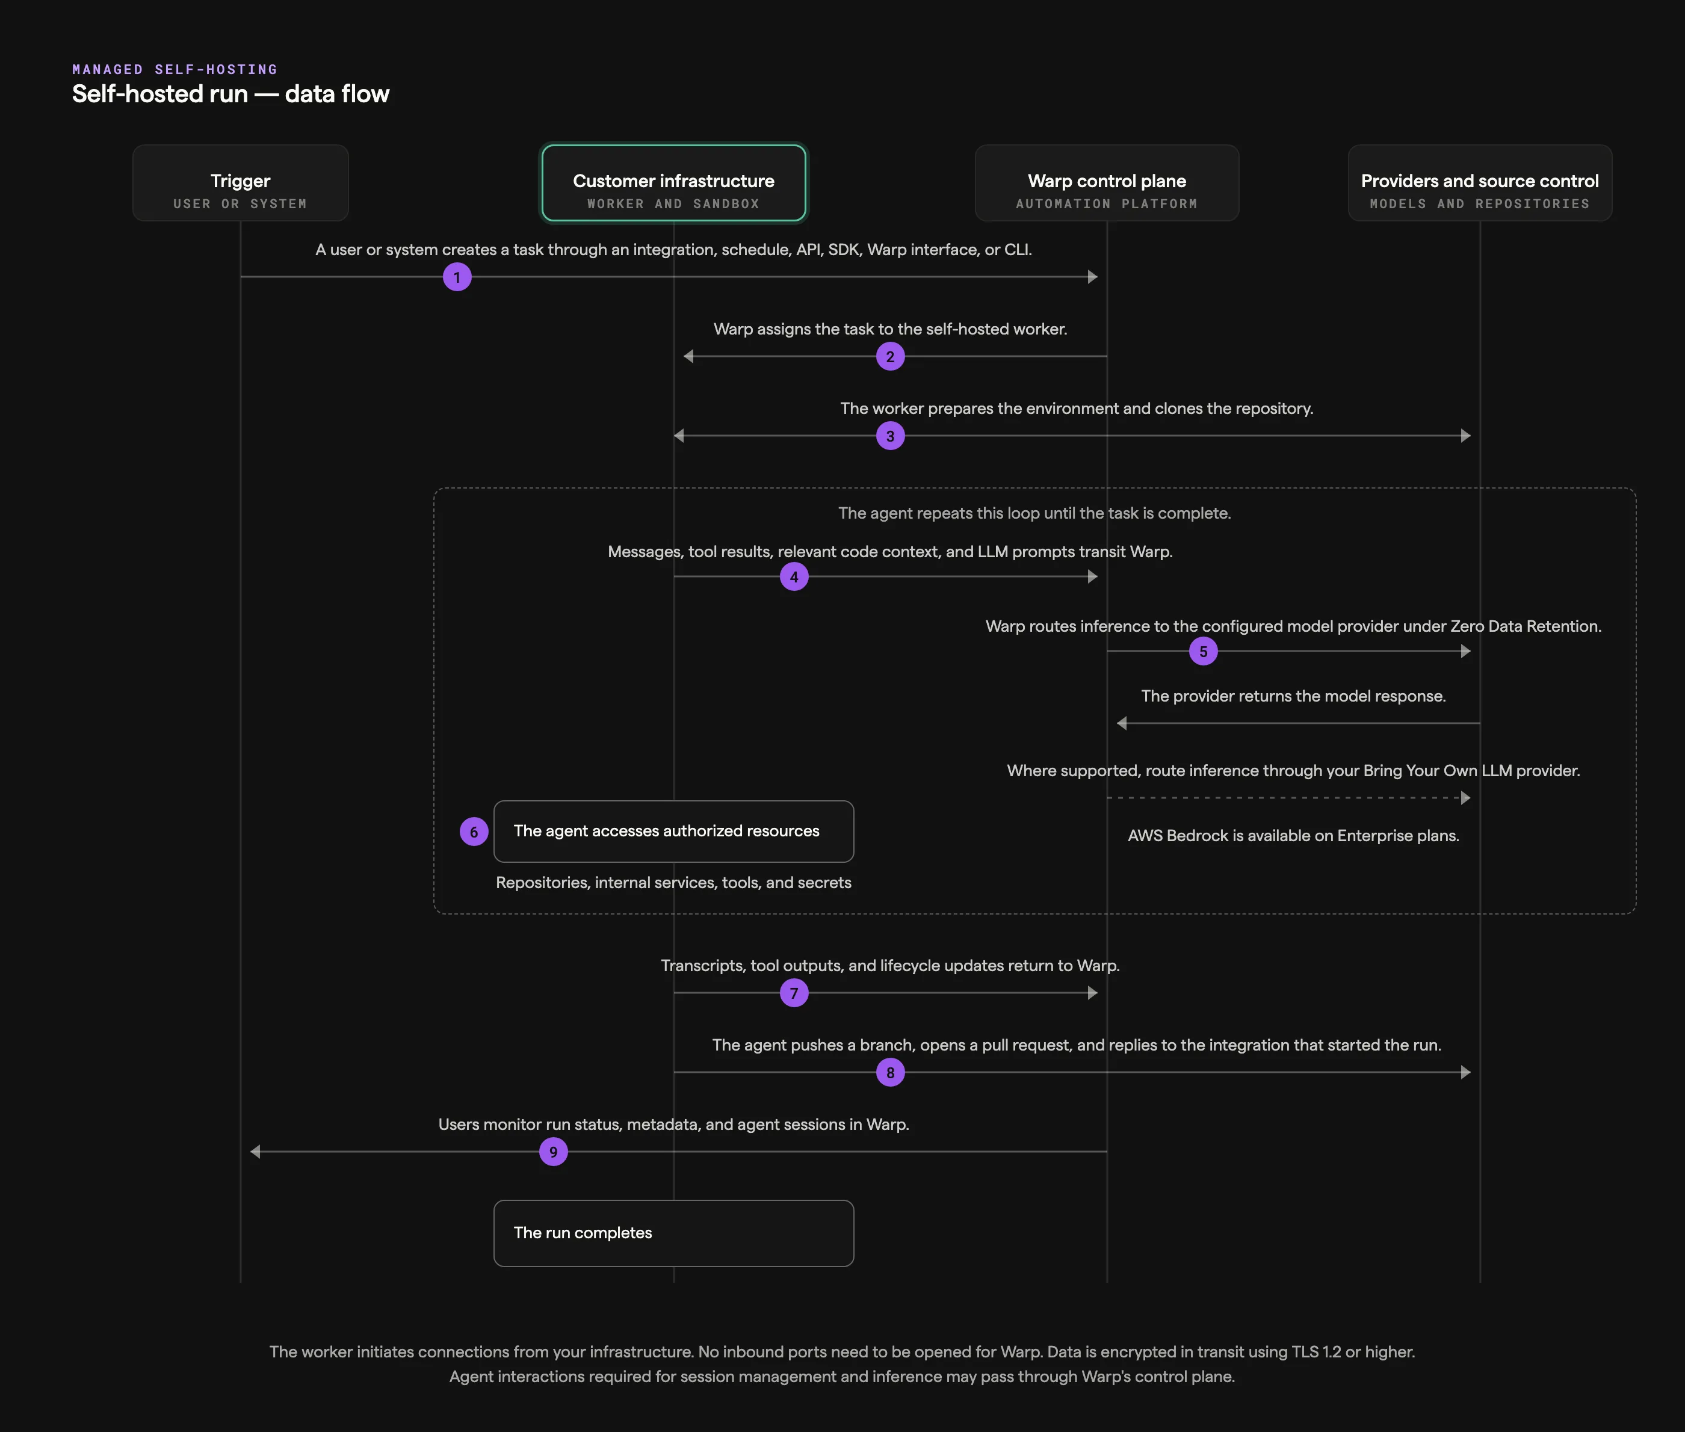Click "The agent repeats this loop" caption
This screenshot has height=1432, width=1685.
[1034, 513]
